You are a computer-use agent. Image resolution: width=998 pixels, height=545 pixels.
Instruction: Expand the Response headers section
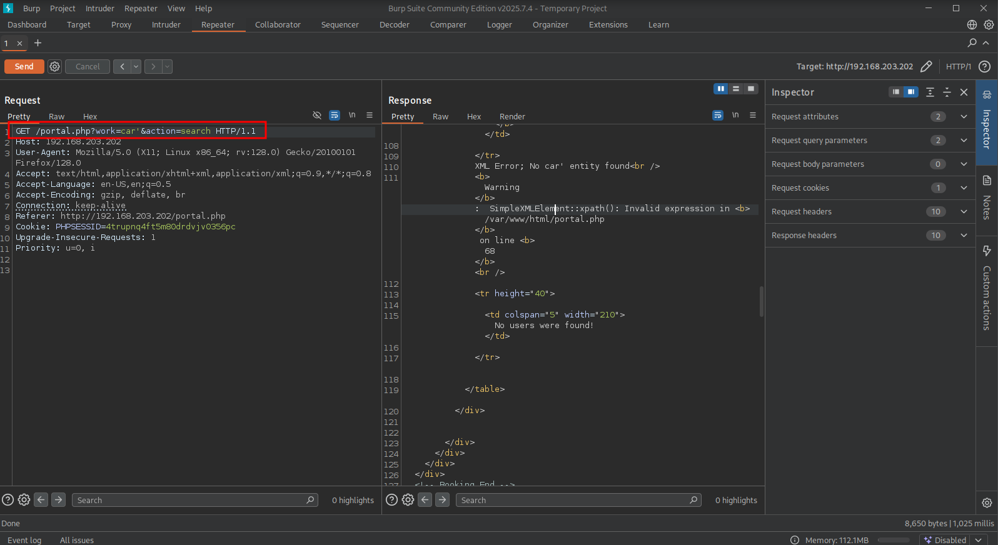[x=963, y=236]
